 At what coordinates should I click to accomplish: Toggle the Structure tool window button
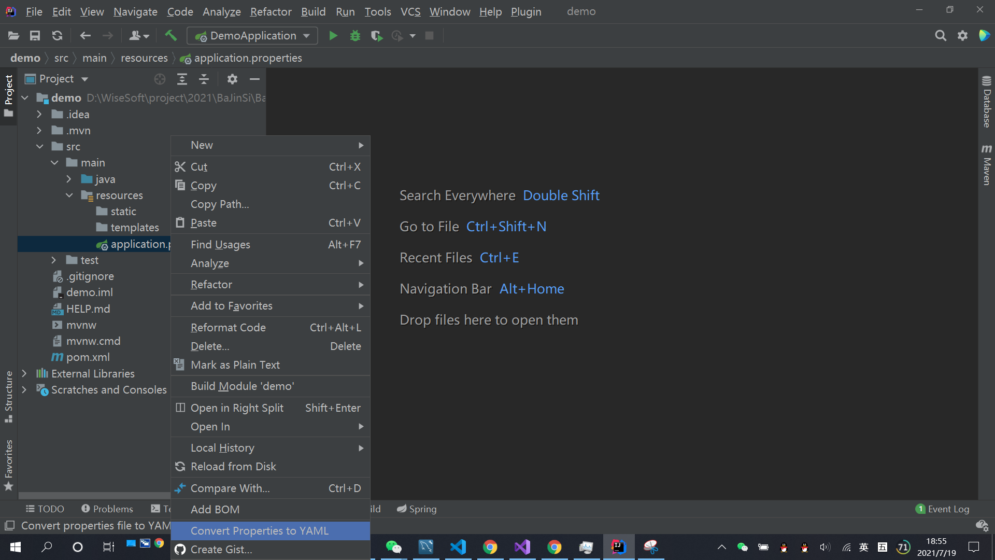pyautogui.click(x=8, y=397)
